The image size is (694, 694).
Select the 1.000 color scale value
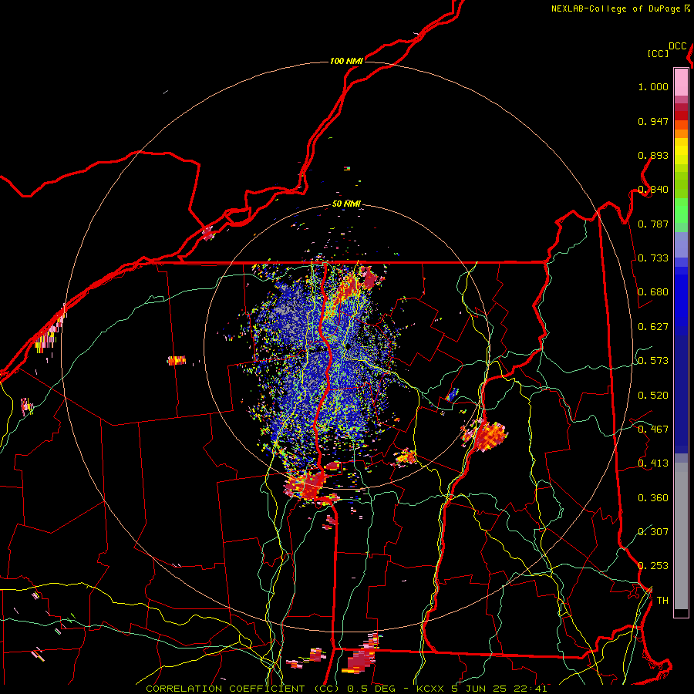[653, 87]
